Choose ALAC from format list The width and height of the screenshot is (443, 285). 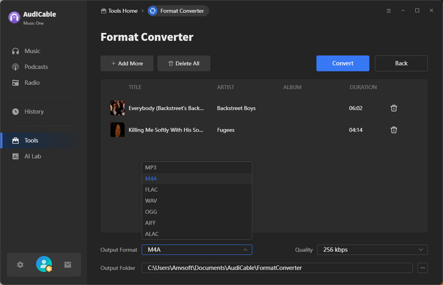tap(197, 234)
